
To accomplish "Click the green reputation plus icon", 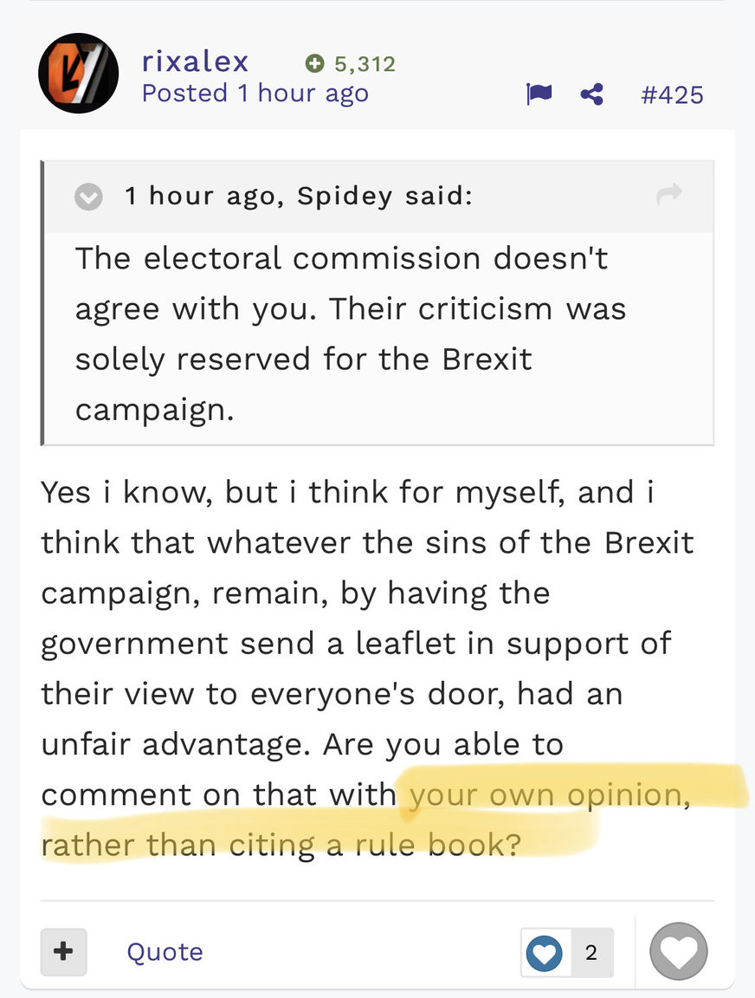I will 314,63.
